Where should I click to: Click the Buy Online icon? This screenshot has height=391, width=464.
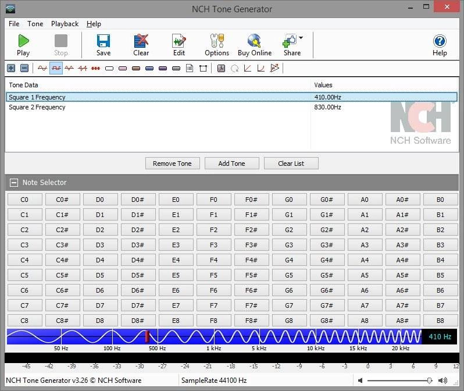tap(255, 45)
